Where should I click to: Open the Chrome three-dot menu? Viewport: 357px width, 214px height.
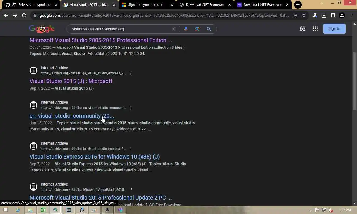pyautogui.click(x=351, y=15)
